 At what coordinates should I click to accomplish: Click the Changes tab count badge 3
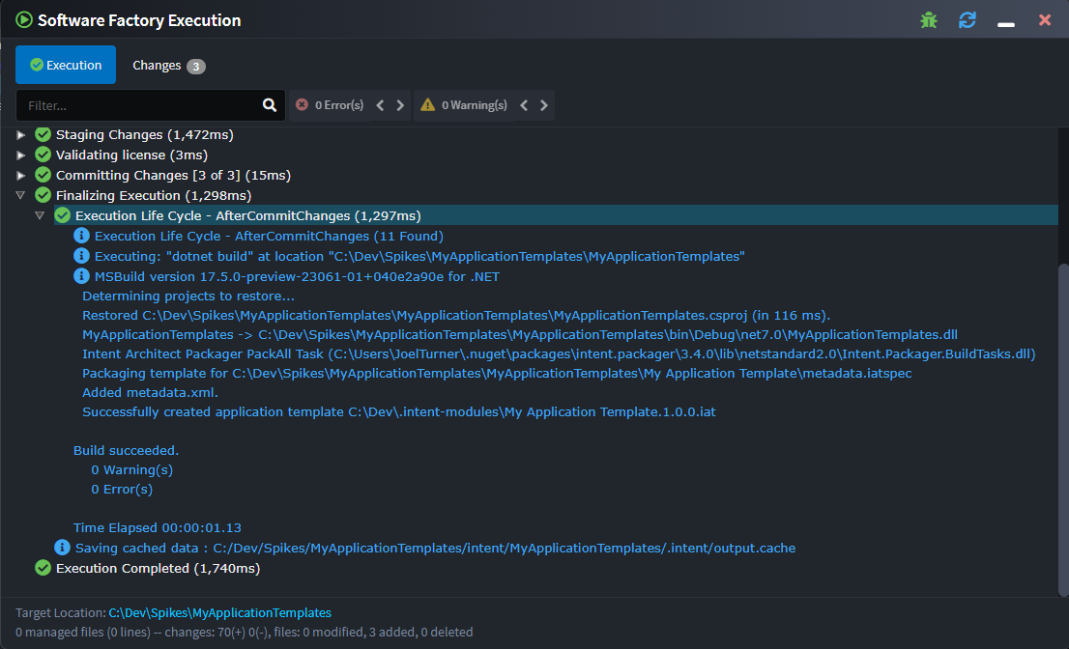point(195,66)
